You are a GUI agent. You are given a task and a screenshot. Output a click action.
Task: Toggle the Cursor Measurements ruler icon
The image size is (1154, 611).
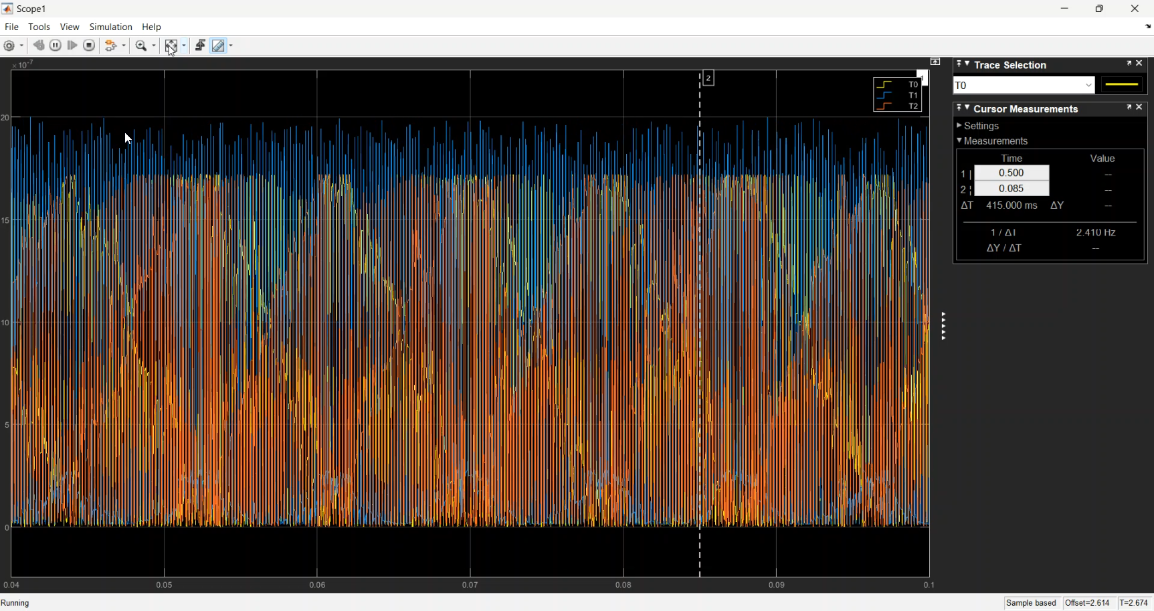[x=218, y=46]
